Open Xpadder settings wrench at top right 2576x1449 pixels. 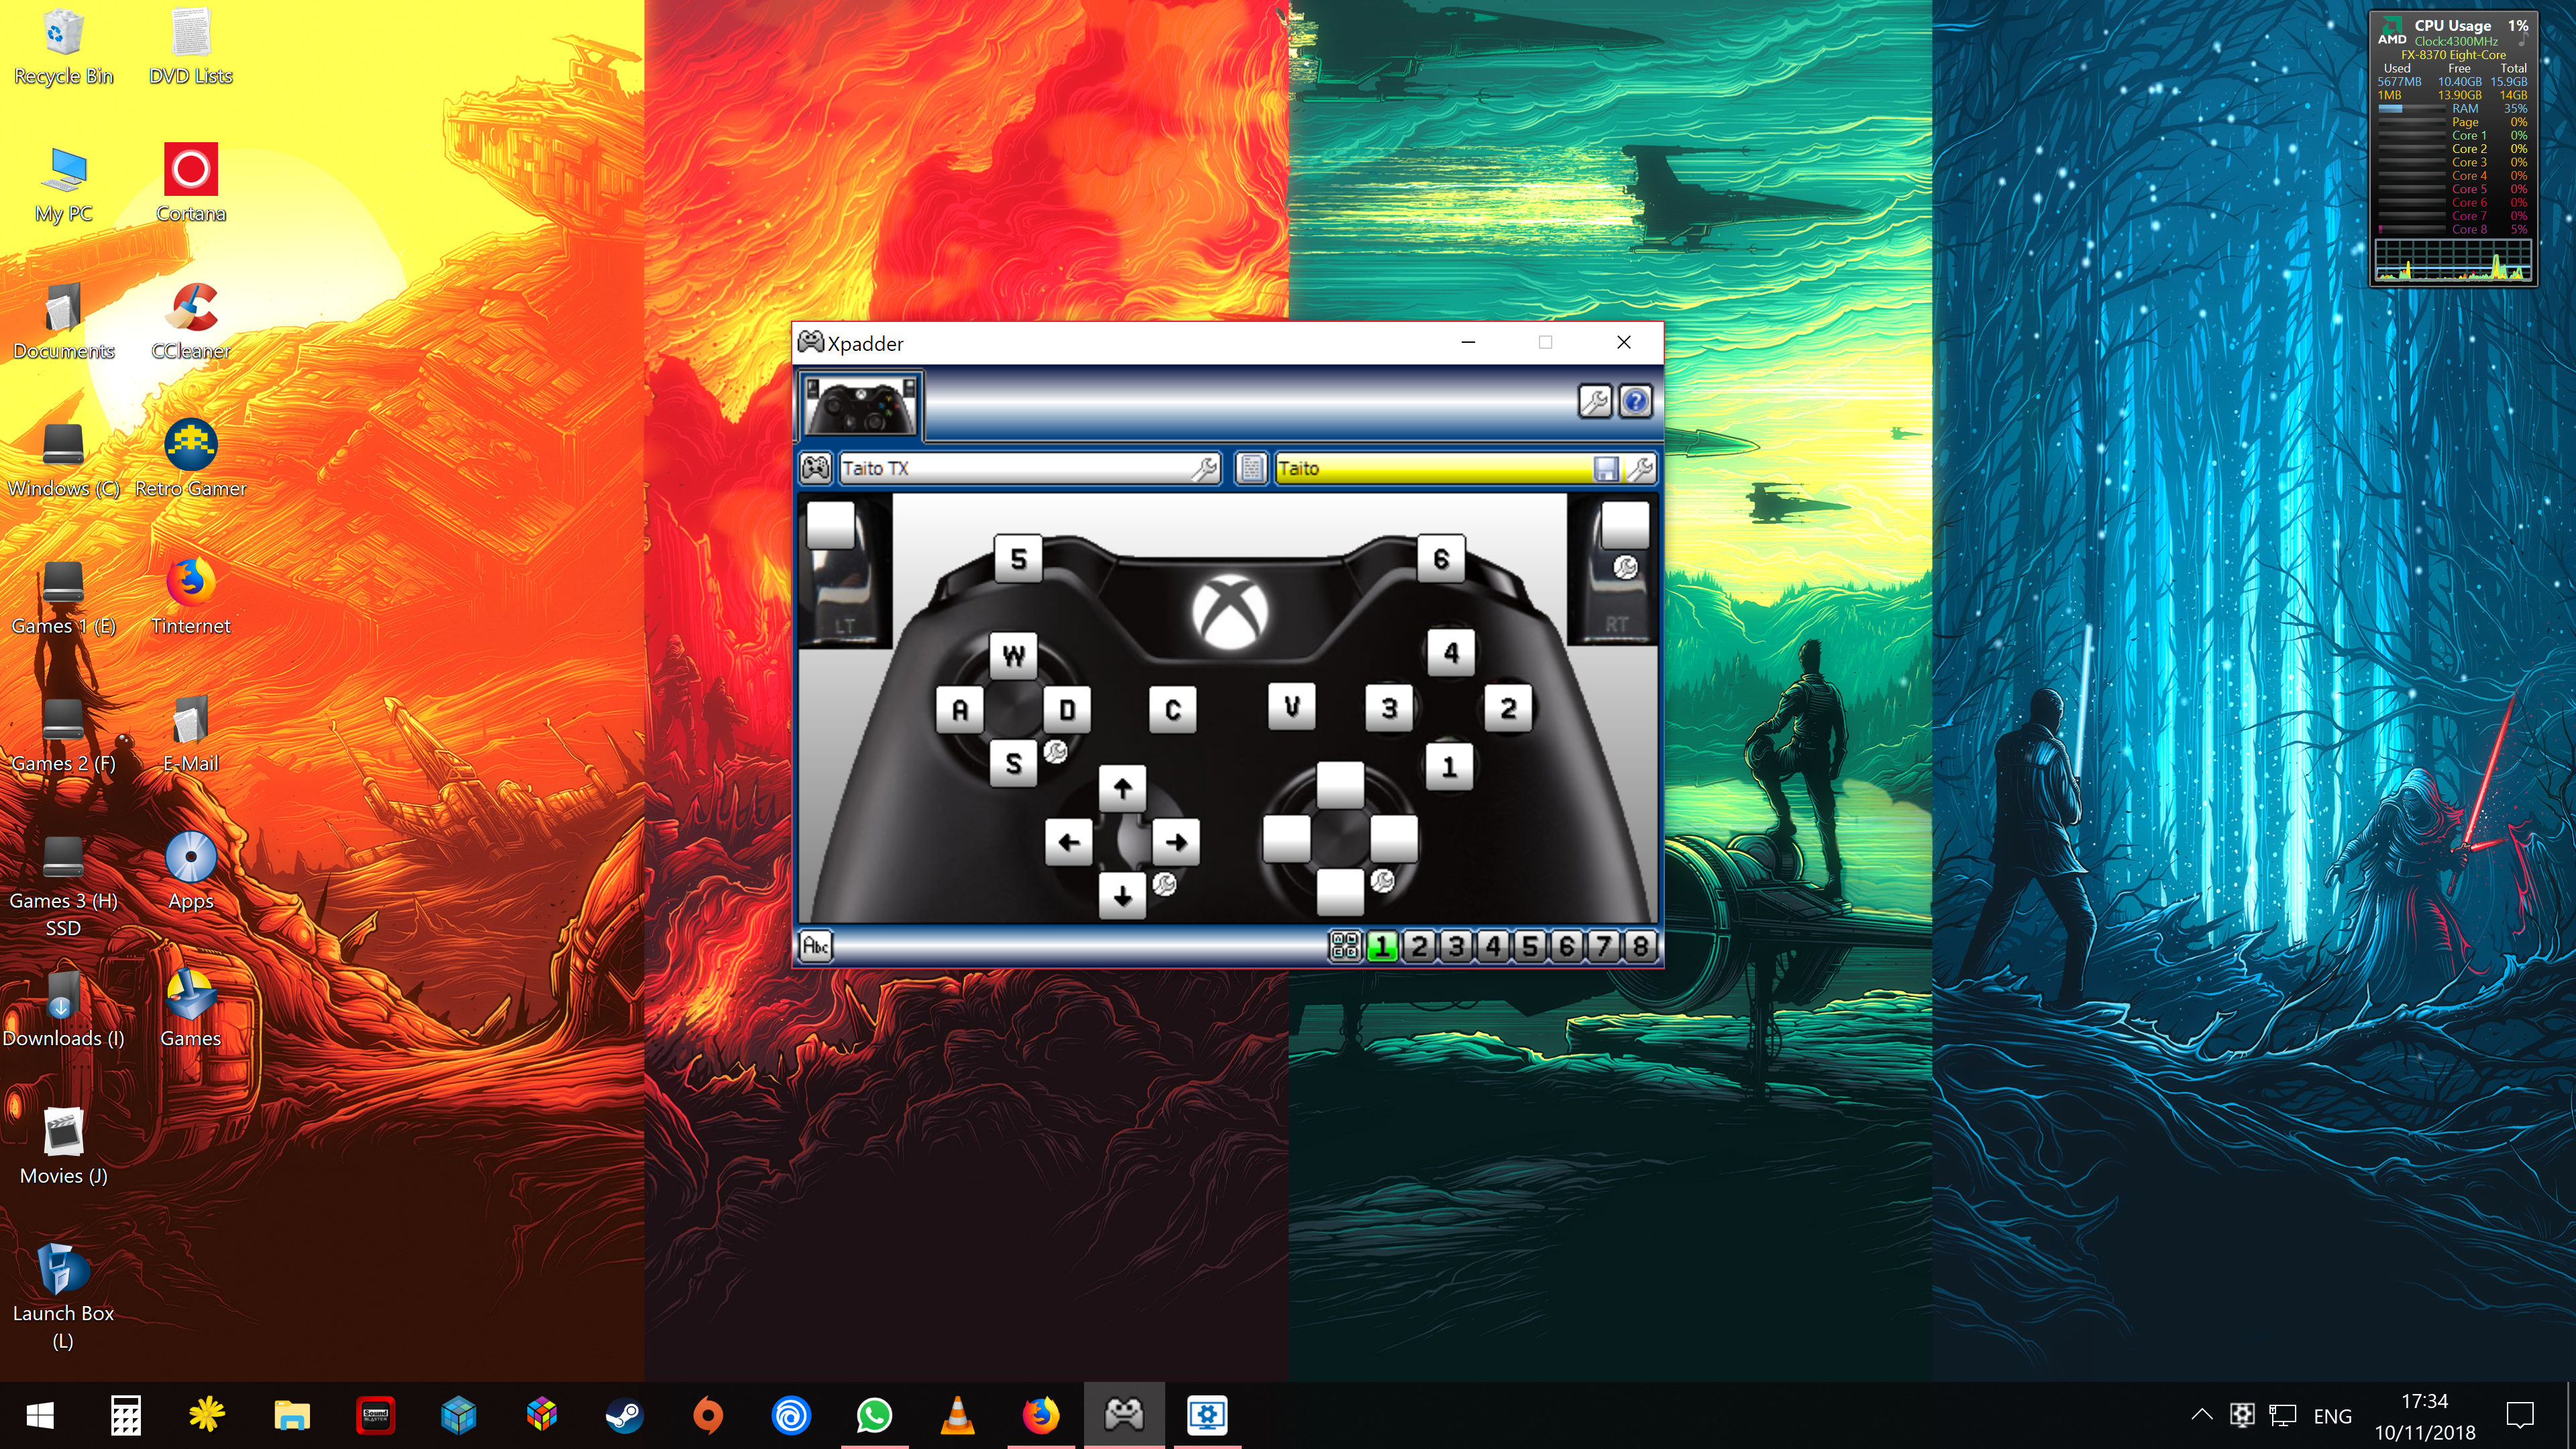(1594, 402)
